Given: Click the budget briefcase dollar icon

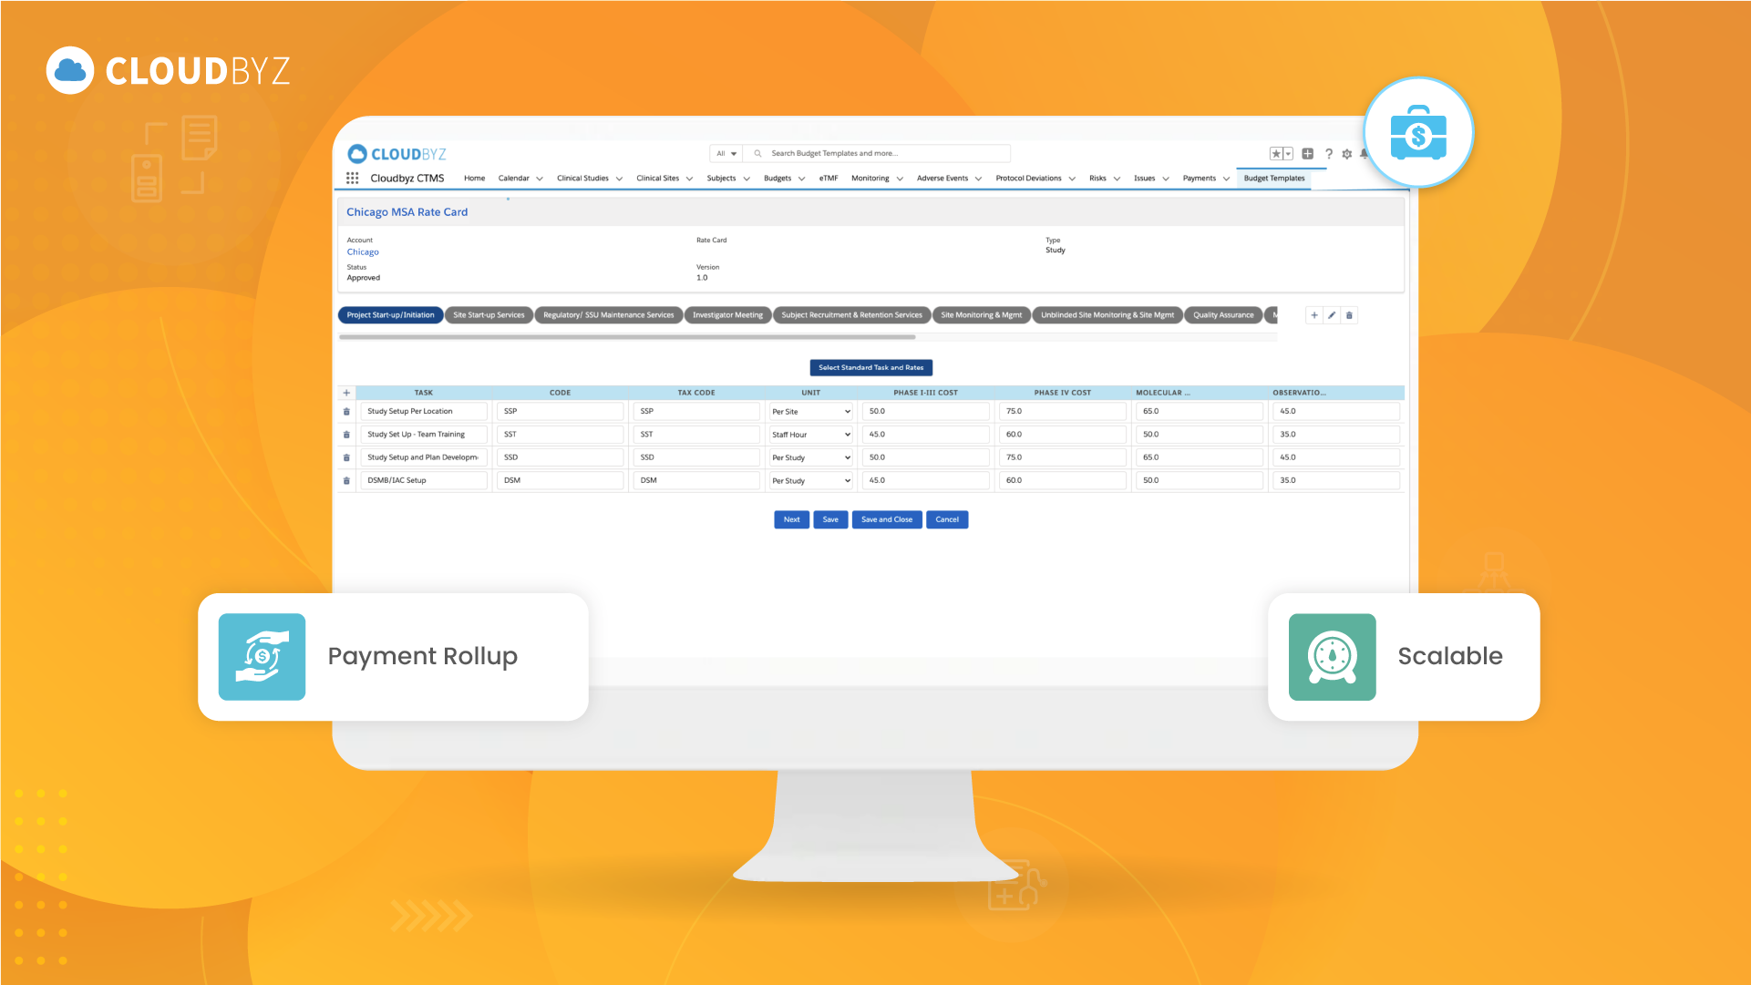Looking at the screenshot, I should click(1417, 133).
